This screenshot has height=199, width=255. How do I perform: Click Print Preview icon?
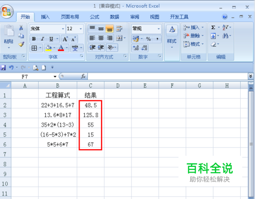pyautogui.click(x=36, y=68)
